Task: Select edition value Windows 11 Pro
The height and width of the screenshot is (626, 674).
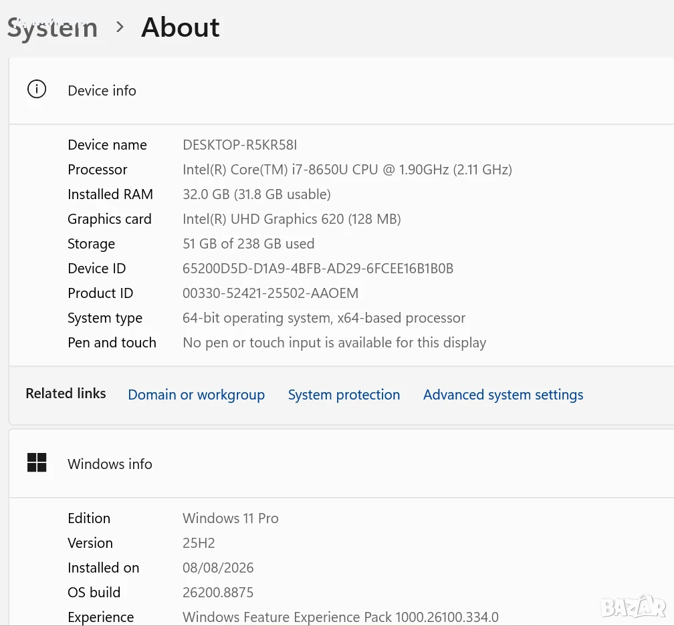Action: point(231,518)
